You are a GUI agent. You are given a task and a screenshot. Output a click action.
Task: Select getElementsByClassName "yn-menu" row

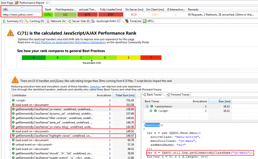73,109
